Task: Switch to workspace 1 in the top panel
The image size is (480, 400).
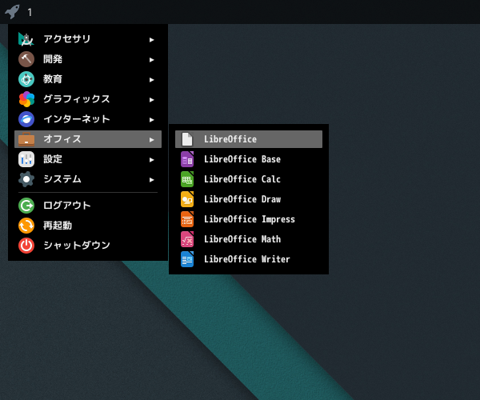Action: click(30, 12)
